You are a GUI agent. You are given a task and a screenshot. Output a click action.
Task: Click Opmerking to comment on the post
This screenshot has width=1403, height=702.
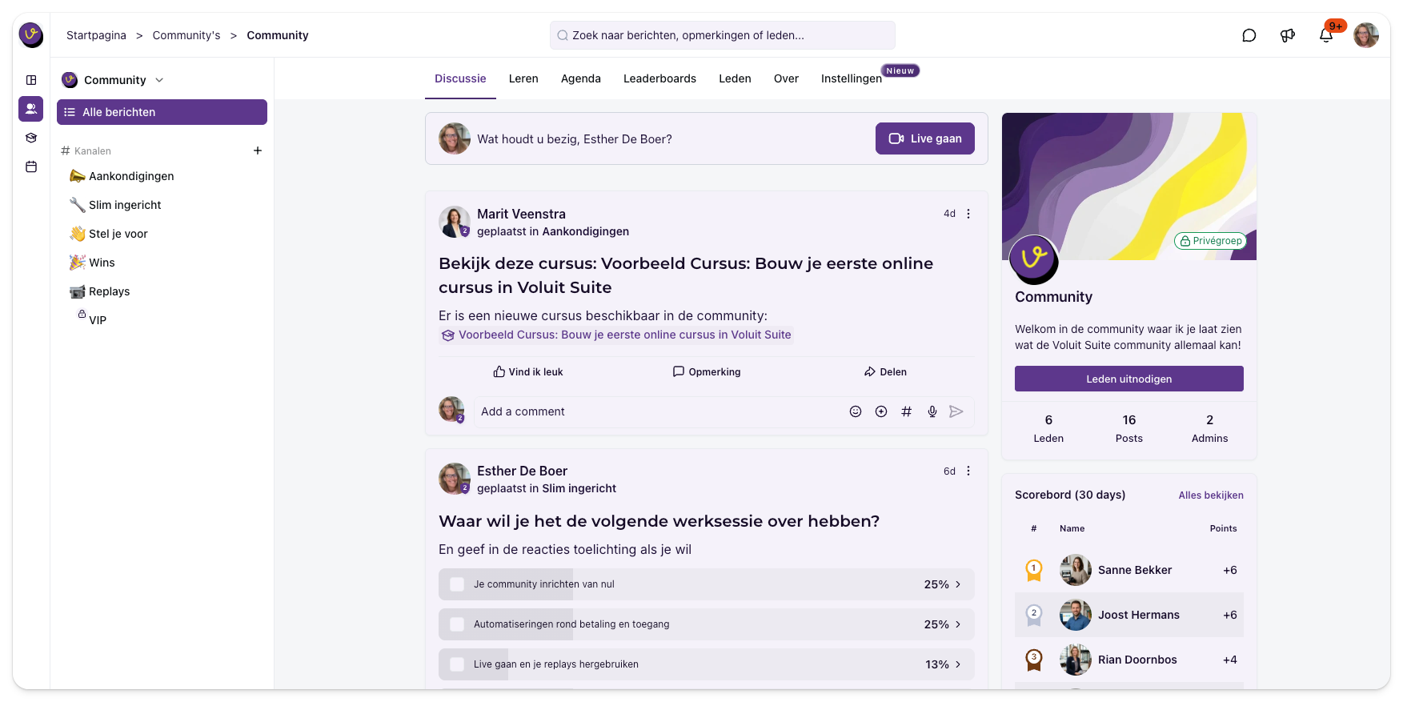point(707,372)
